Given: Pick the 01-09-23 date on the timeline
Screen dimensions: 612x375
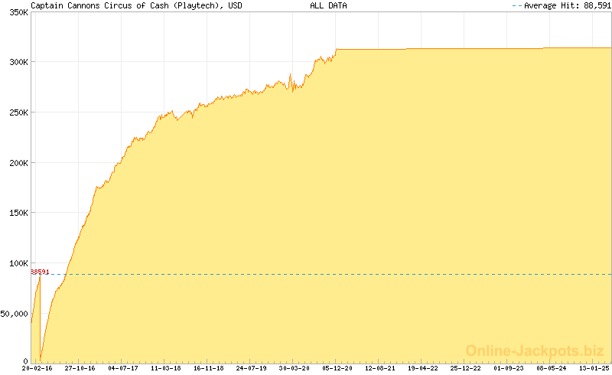Looking at the screenshot, I should [509, 368].
